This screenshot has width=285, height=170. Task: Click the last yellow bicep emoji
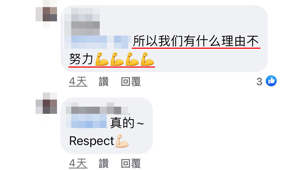(147, 59)
